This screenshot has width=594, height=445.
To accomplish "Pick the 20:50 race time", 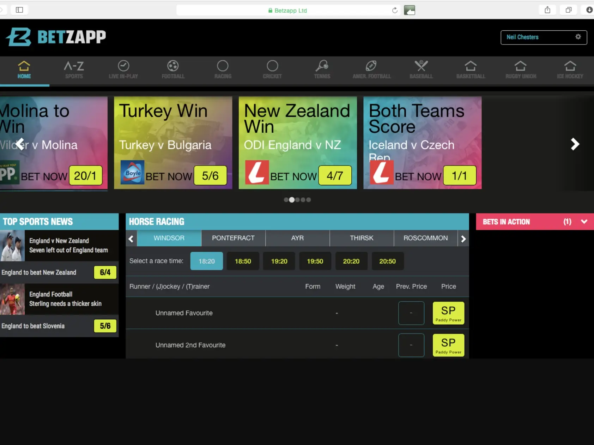I will (x=387, y=261).
